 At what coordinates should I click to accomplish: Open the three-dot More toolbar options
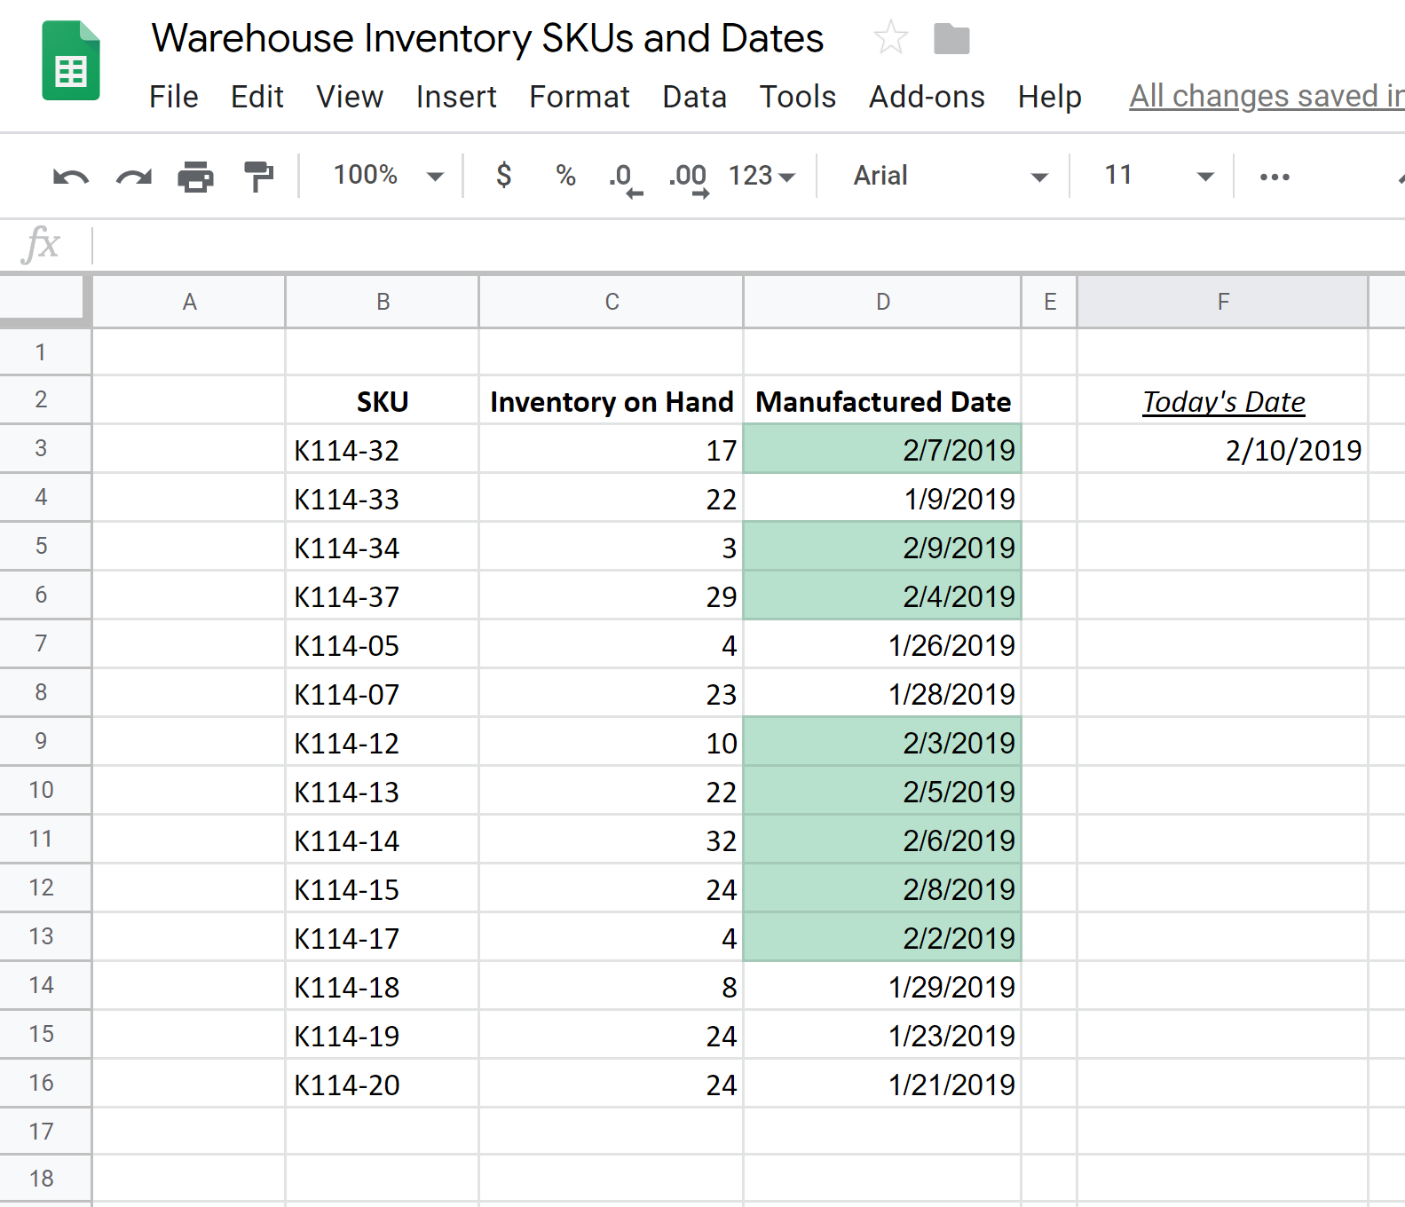1275,177
